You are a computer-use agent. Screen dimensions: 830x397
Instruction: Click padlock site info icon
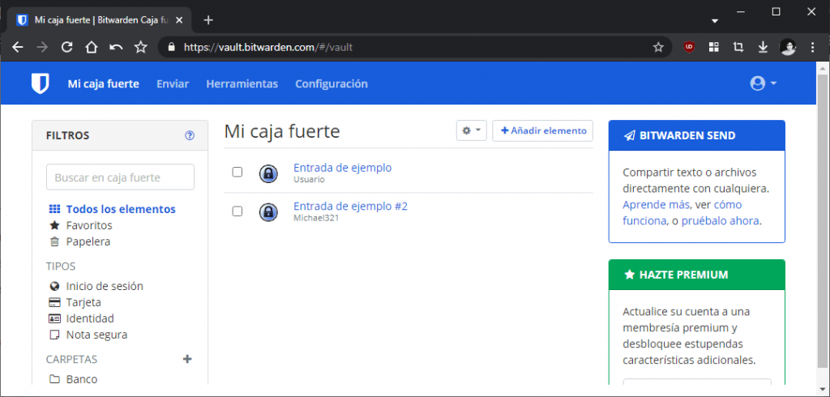(x=171, y=47)
